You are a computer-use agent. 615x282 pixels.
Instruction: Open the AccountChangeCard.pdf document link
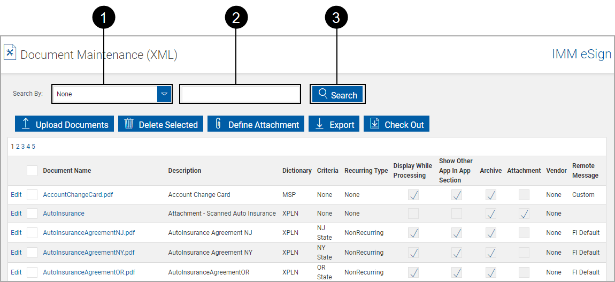[78, 195]
